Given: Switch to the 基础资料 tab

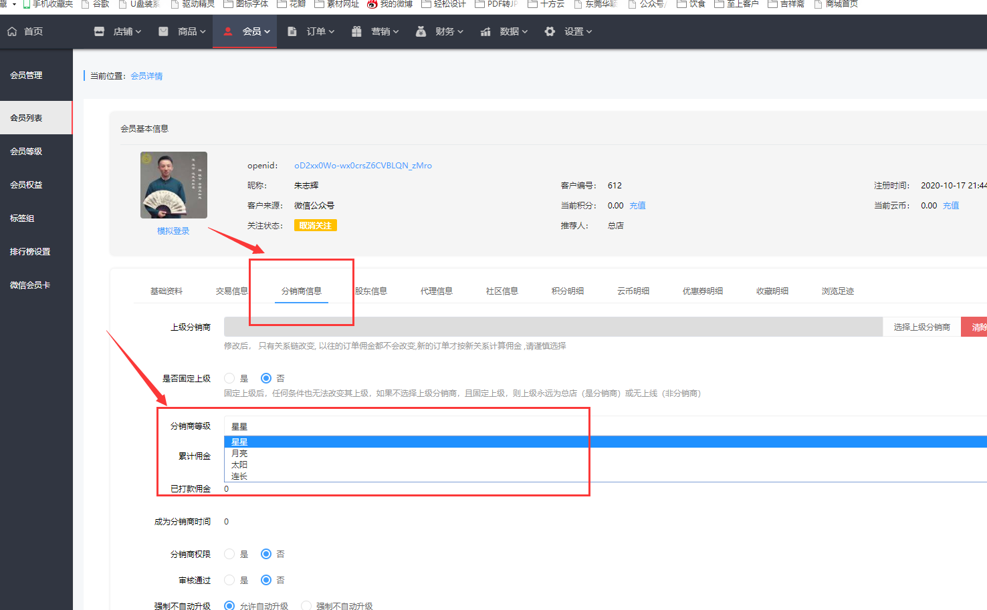Looking at the screenshot, I should pos(167,291).
